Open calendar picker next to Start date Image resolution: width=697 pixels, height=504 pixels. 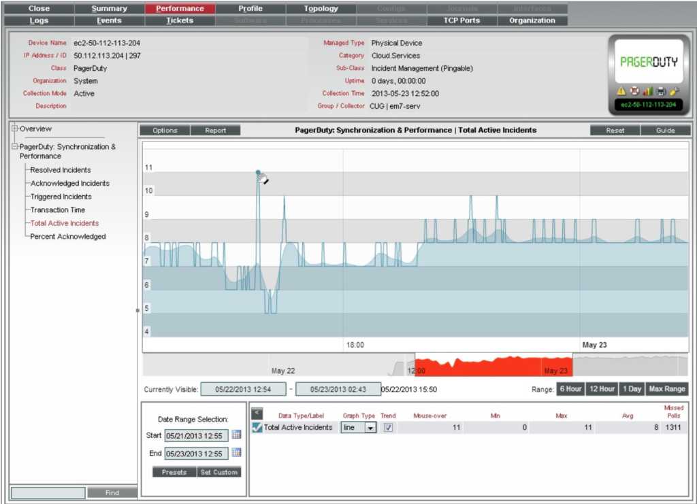pos(237,435)
